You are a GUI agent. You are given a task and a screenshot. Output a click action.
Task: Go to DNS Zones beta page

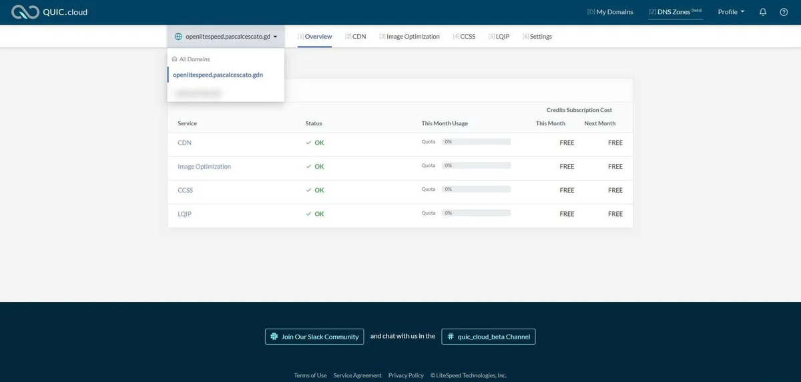(x=675, y=12)
